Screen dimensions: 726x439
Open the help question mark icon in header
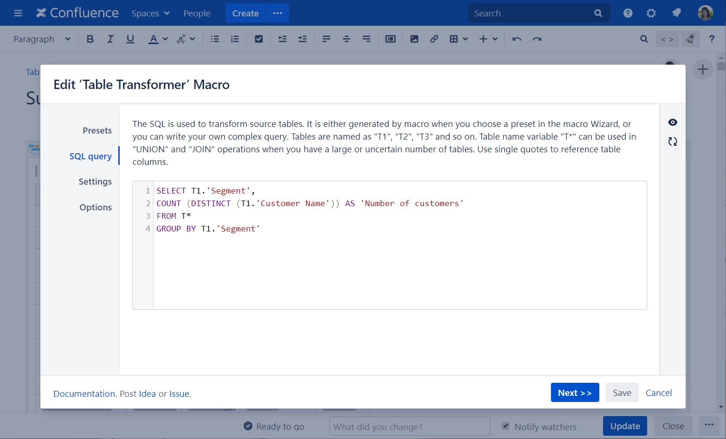627,13
